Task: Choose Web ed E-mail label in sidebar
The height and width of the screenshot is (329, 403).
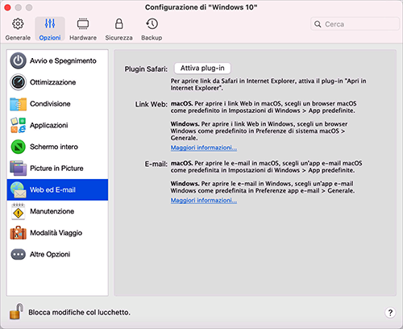Action: [52, 189]
